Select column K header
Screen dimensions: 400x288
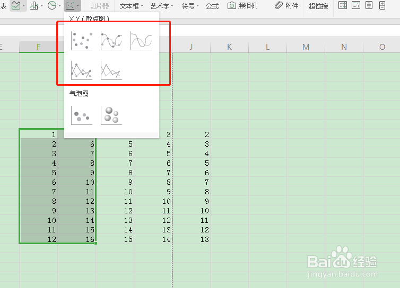(x=229, y=47)
